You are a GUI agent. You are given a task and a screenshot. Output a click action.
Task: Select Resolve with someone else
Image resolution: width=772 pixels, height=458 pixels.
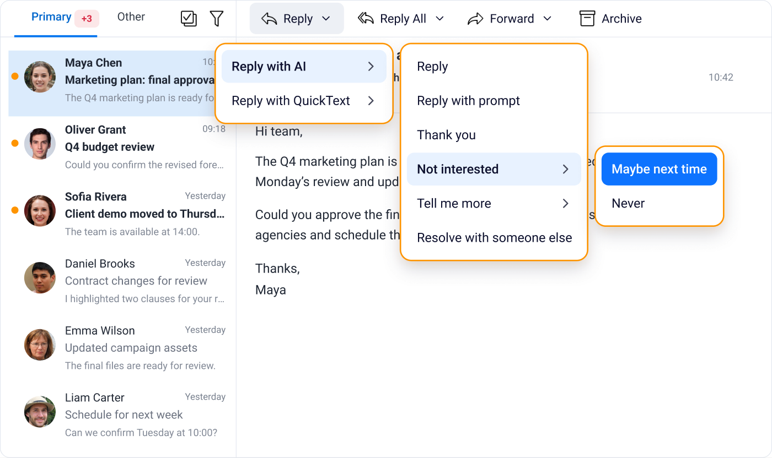click(x=494, y=238)
